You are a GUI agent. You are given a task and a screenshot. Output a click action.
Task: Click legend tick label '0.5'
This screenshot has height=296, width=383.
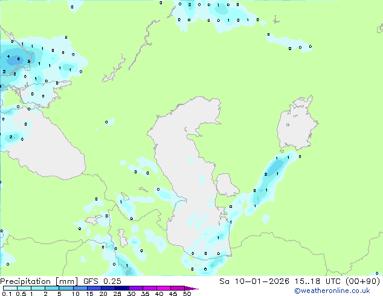coord(21,294)
